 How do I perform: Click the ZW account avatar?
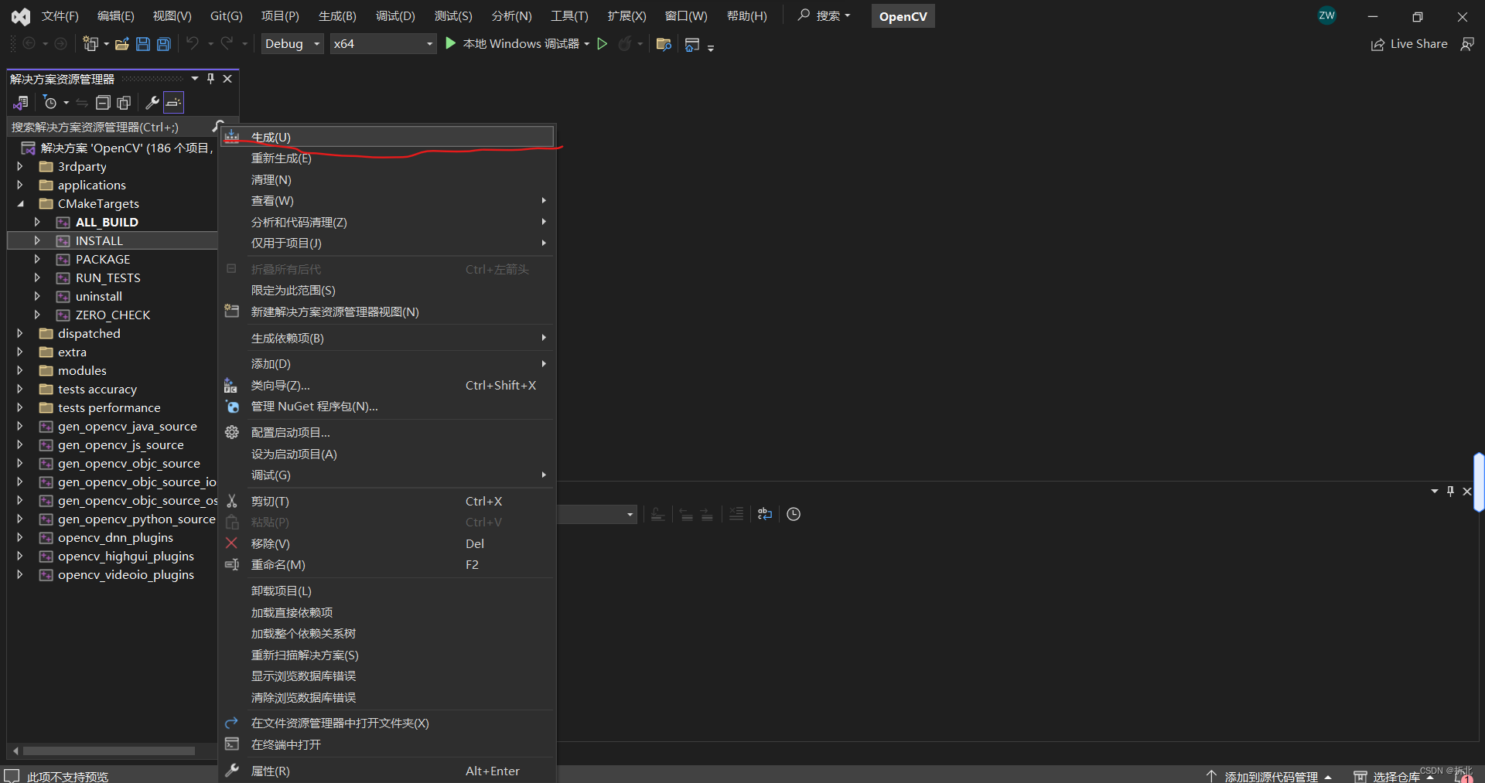1327,15
